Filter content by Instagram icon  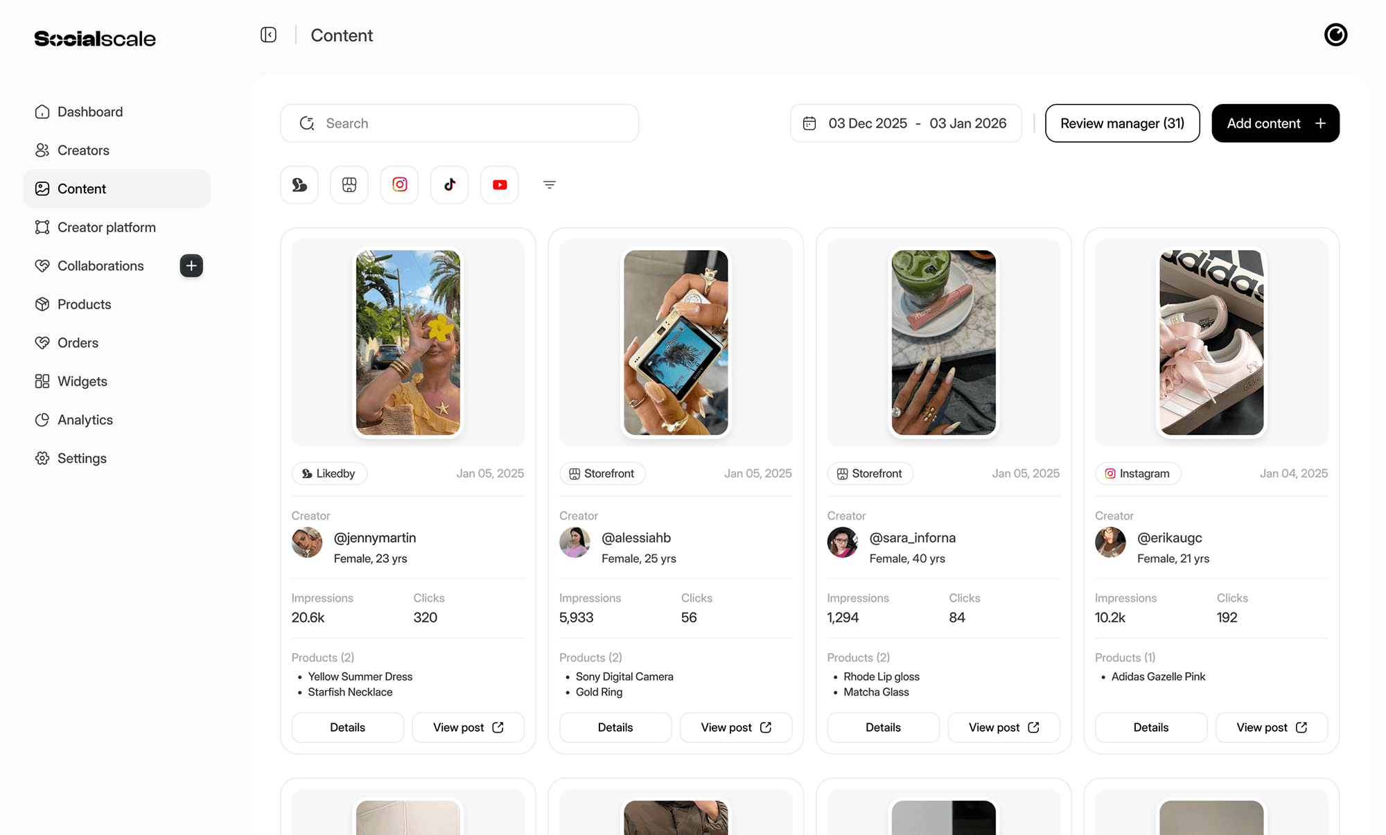399,184
